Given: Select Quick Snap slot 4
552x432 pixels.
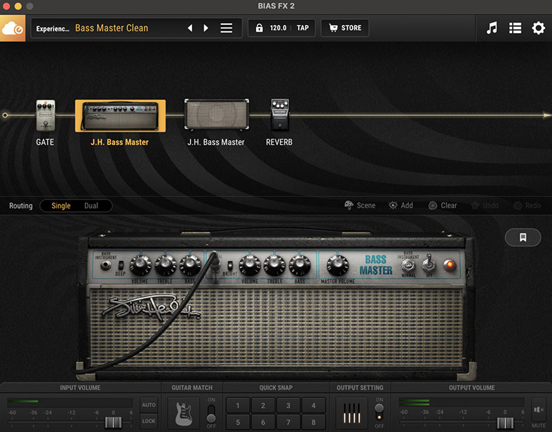Looking at the screenshot, I should tap(313, 406).
